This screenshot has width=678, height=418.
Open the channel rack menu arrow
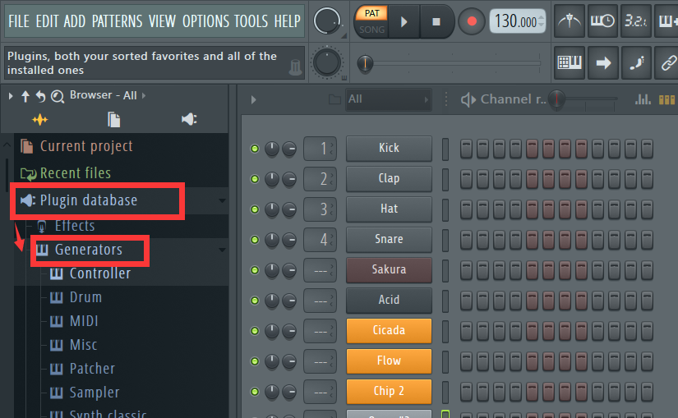[253, 100]
